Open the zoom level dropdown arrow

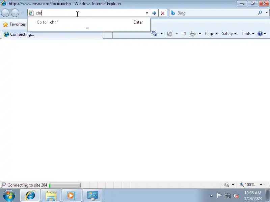pyautogui.click(x=261, y=185)
